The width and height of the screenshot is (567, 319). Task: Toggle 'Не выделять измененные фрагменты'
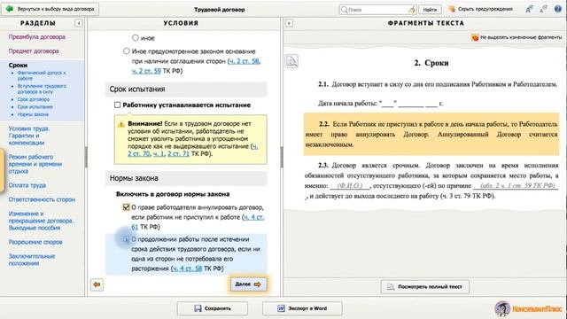(517, 37)
